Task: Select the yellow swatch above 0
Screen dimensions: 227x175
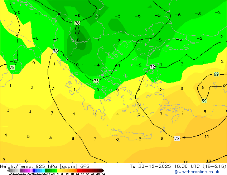Action: (x=58, y=171)
